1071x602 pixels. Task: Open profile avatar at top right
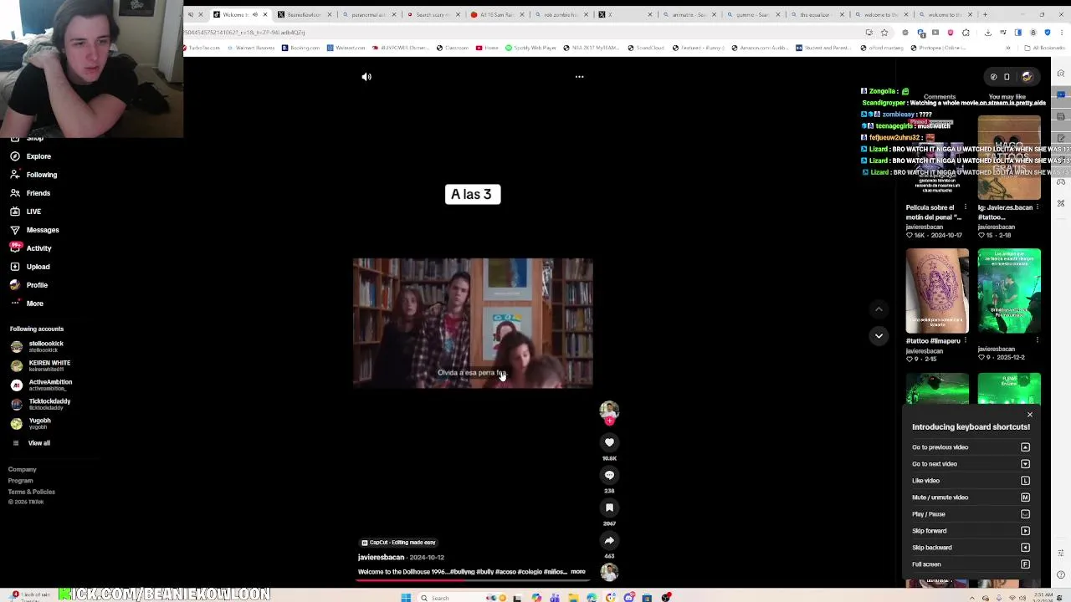click(1027, 77)
